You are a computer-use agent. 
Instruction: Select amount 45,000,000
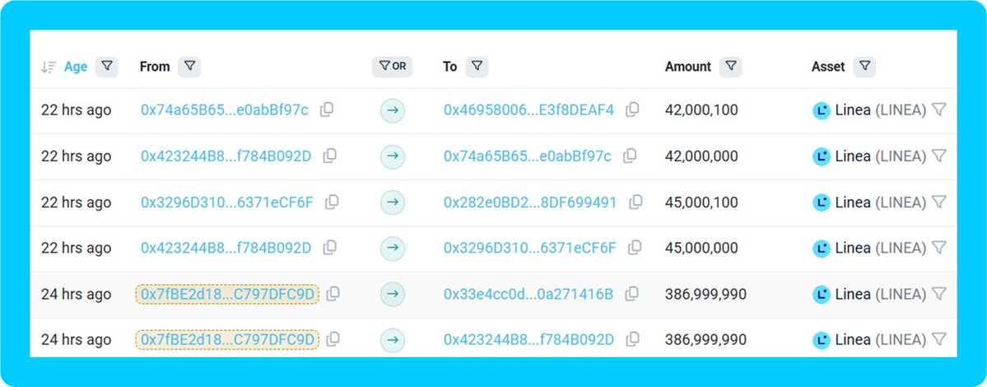[701, 248]
